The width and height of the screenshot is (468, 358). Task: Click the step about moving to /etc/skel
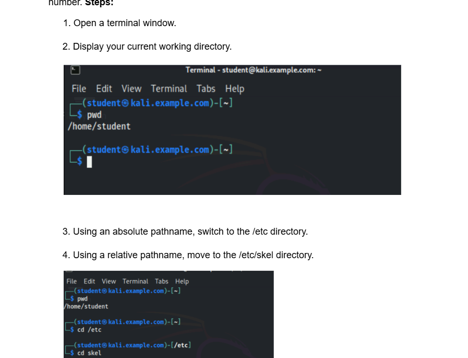(x=193, y=255)
